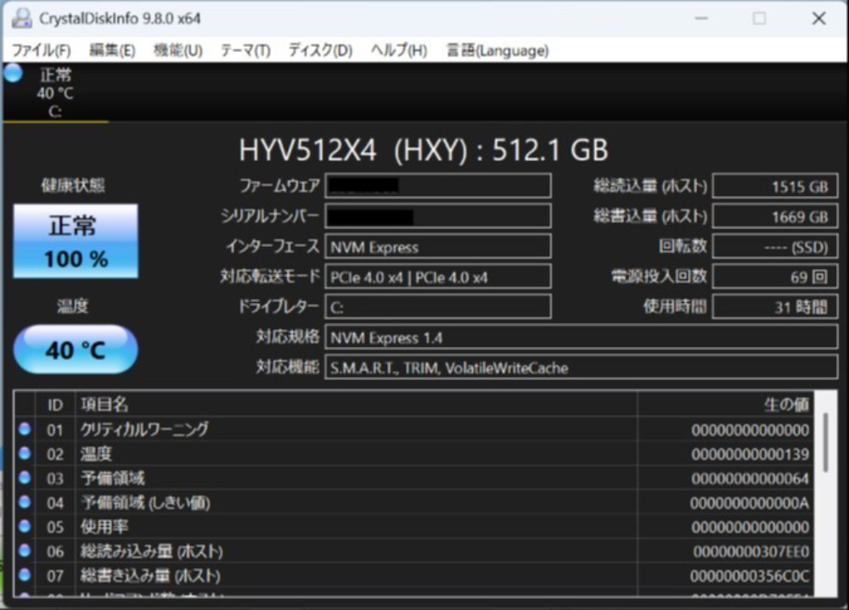Click the NVM Express interface field

438,247
